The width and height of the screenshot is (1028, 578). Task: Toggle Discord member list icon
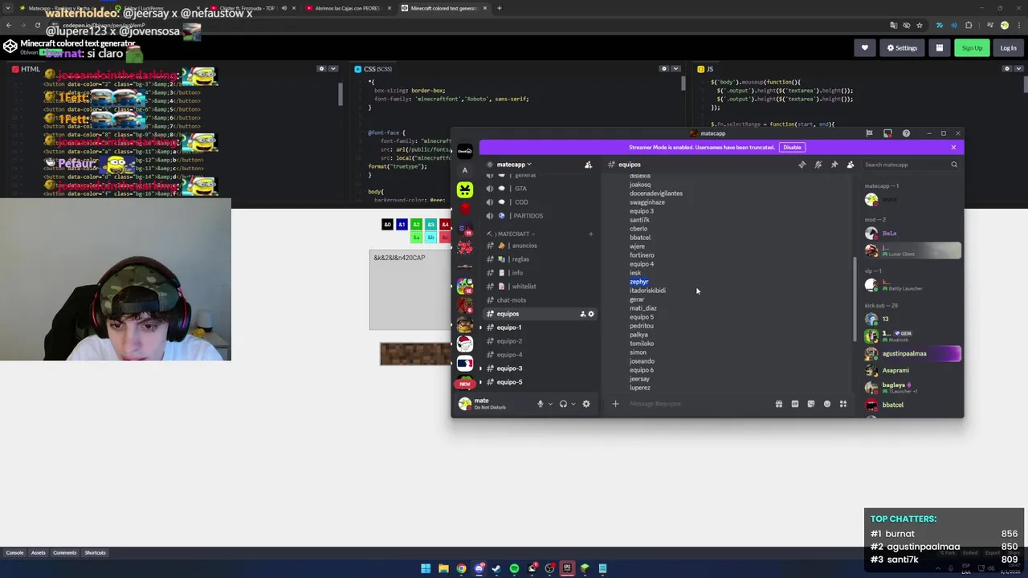pos(851,165)
